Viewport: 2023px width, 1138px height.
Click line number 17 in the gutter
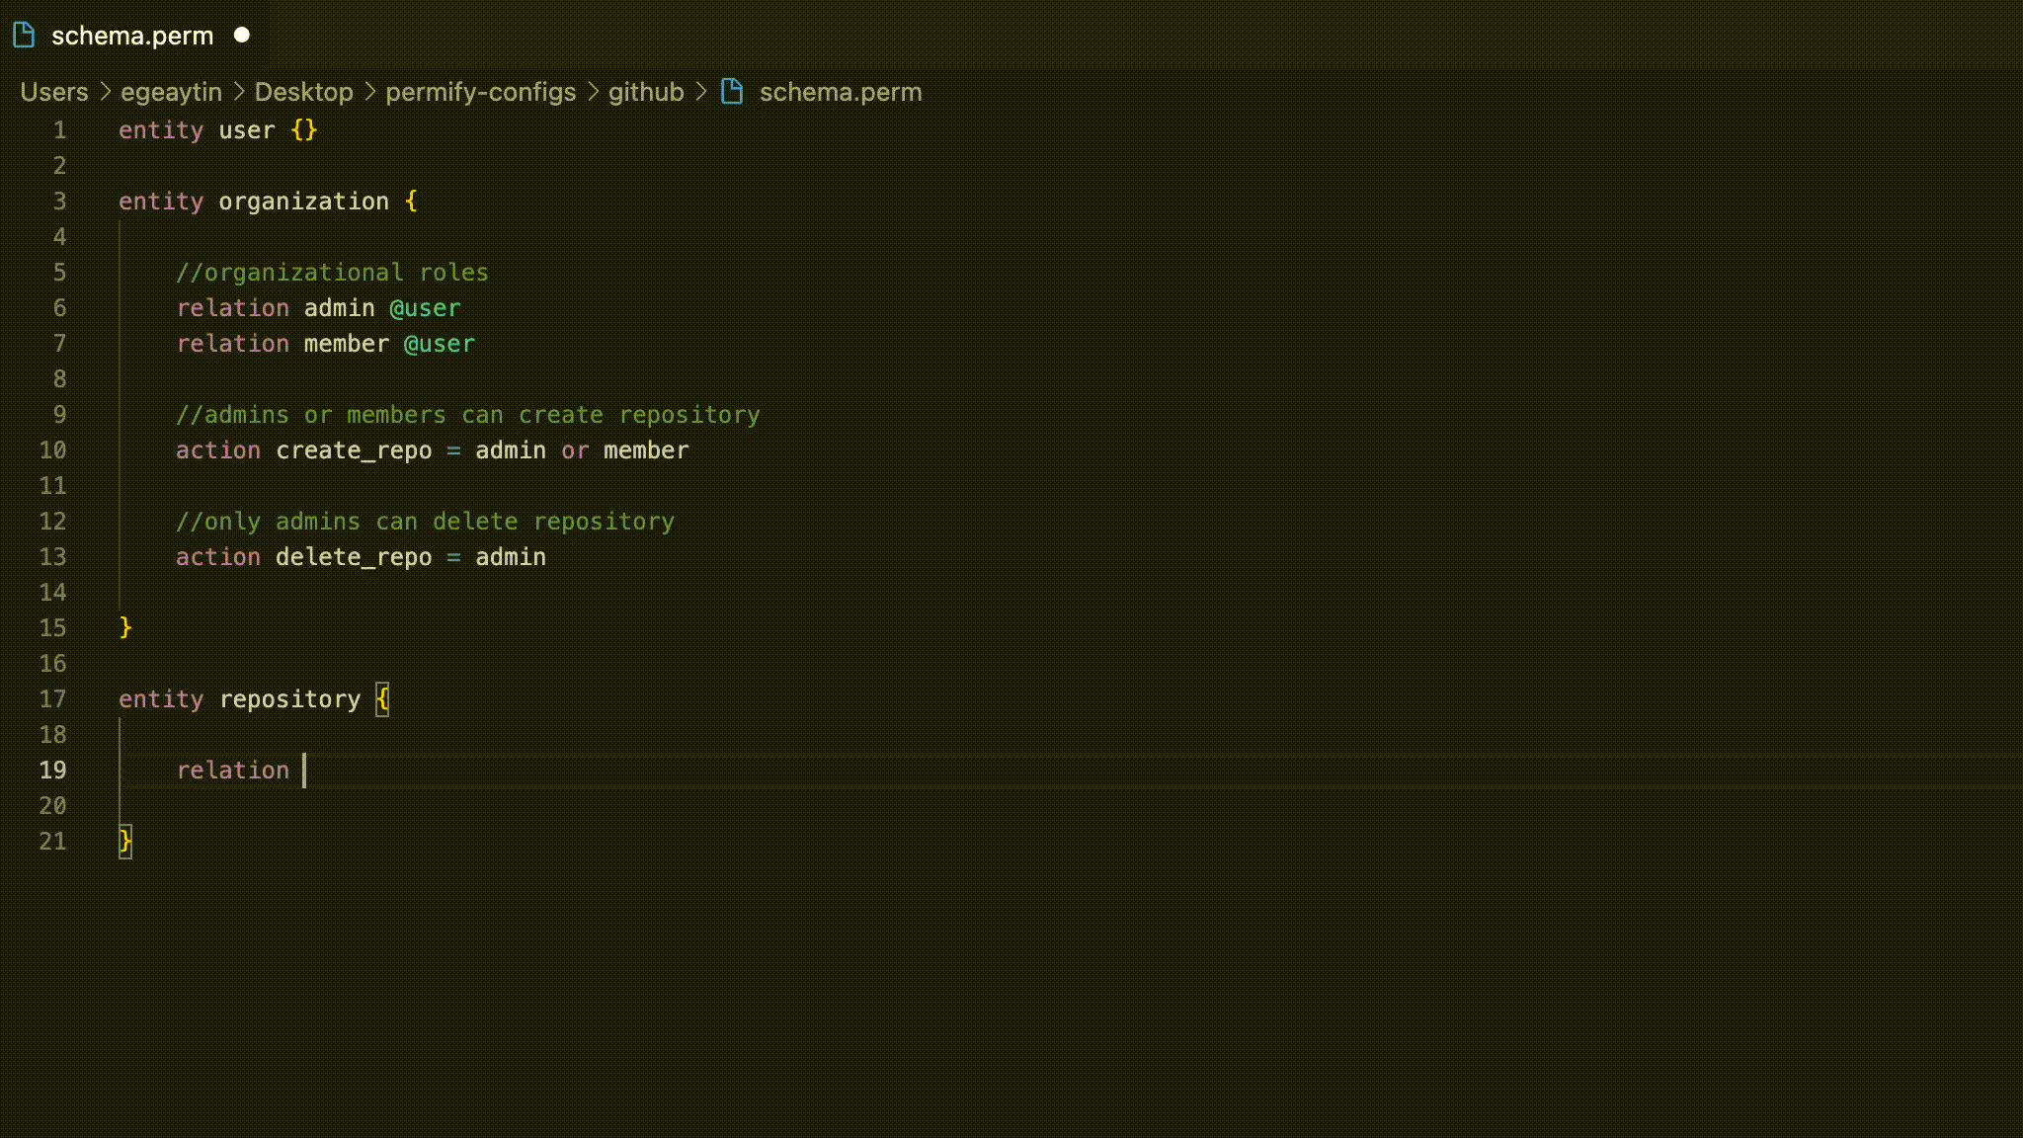tap(52, 699)
